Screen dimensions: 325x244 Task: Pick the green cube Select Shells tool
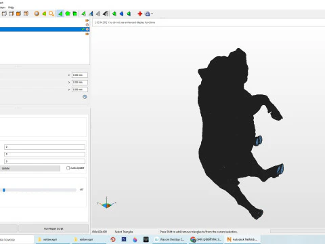74,14
